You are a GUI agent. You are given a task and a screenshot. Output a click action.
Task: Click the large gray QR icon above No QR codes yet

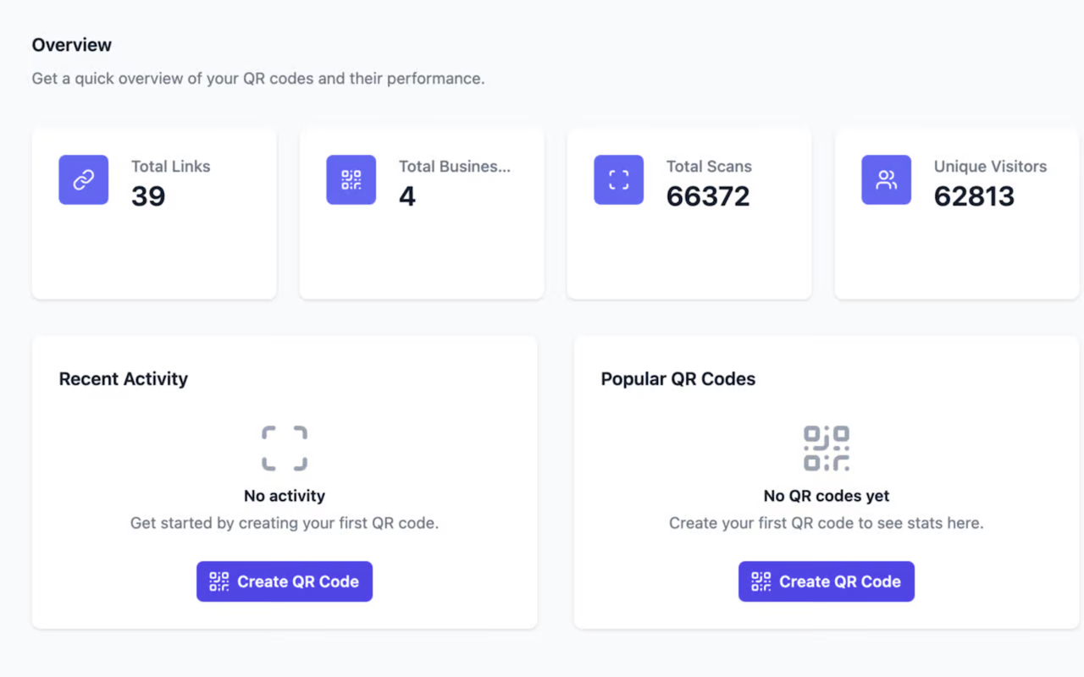(826, 449)
